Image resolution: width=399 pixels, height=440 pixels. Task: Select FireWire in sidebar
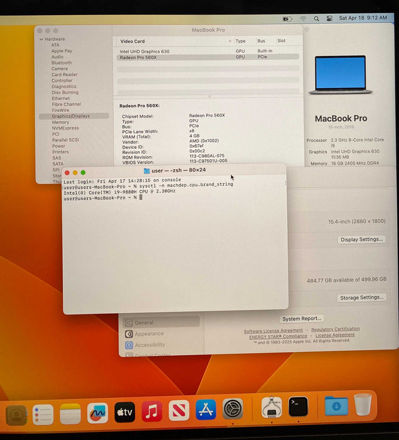coord(60,110)
